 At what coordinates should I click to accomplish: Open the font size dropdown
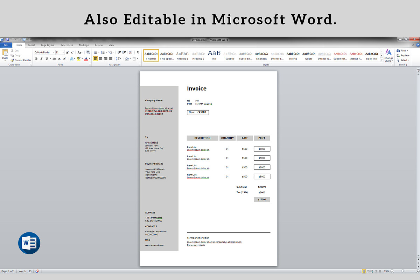(x=63, y=52)
